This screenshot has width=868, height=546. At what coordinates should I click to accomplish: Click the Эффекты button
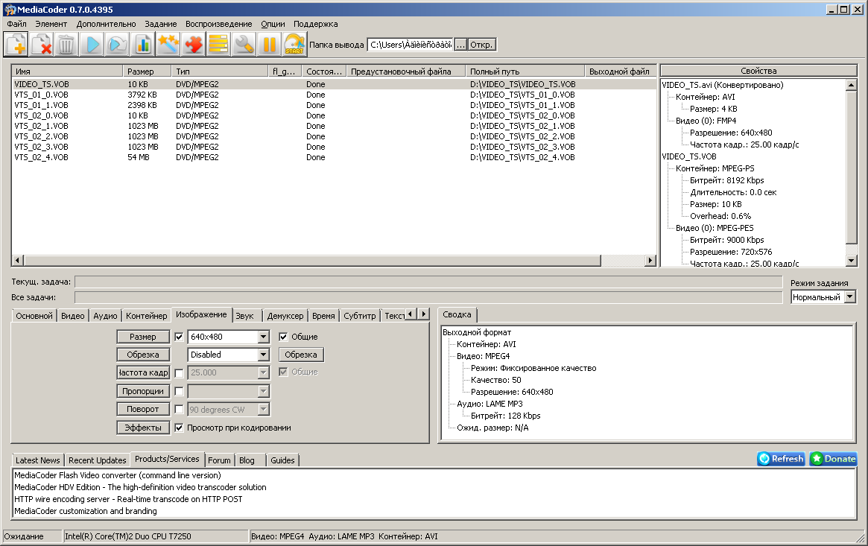[143, 428]
